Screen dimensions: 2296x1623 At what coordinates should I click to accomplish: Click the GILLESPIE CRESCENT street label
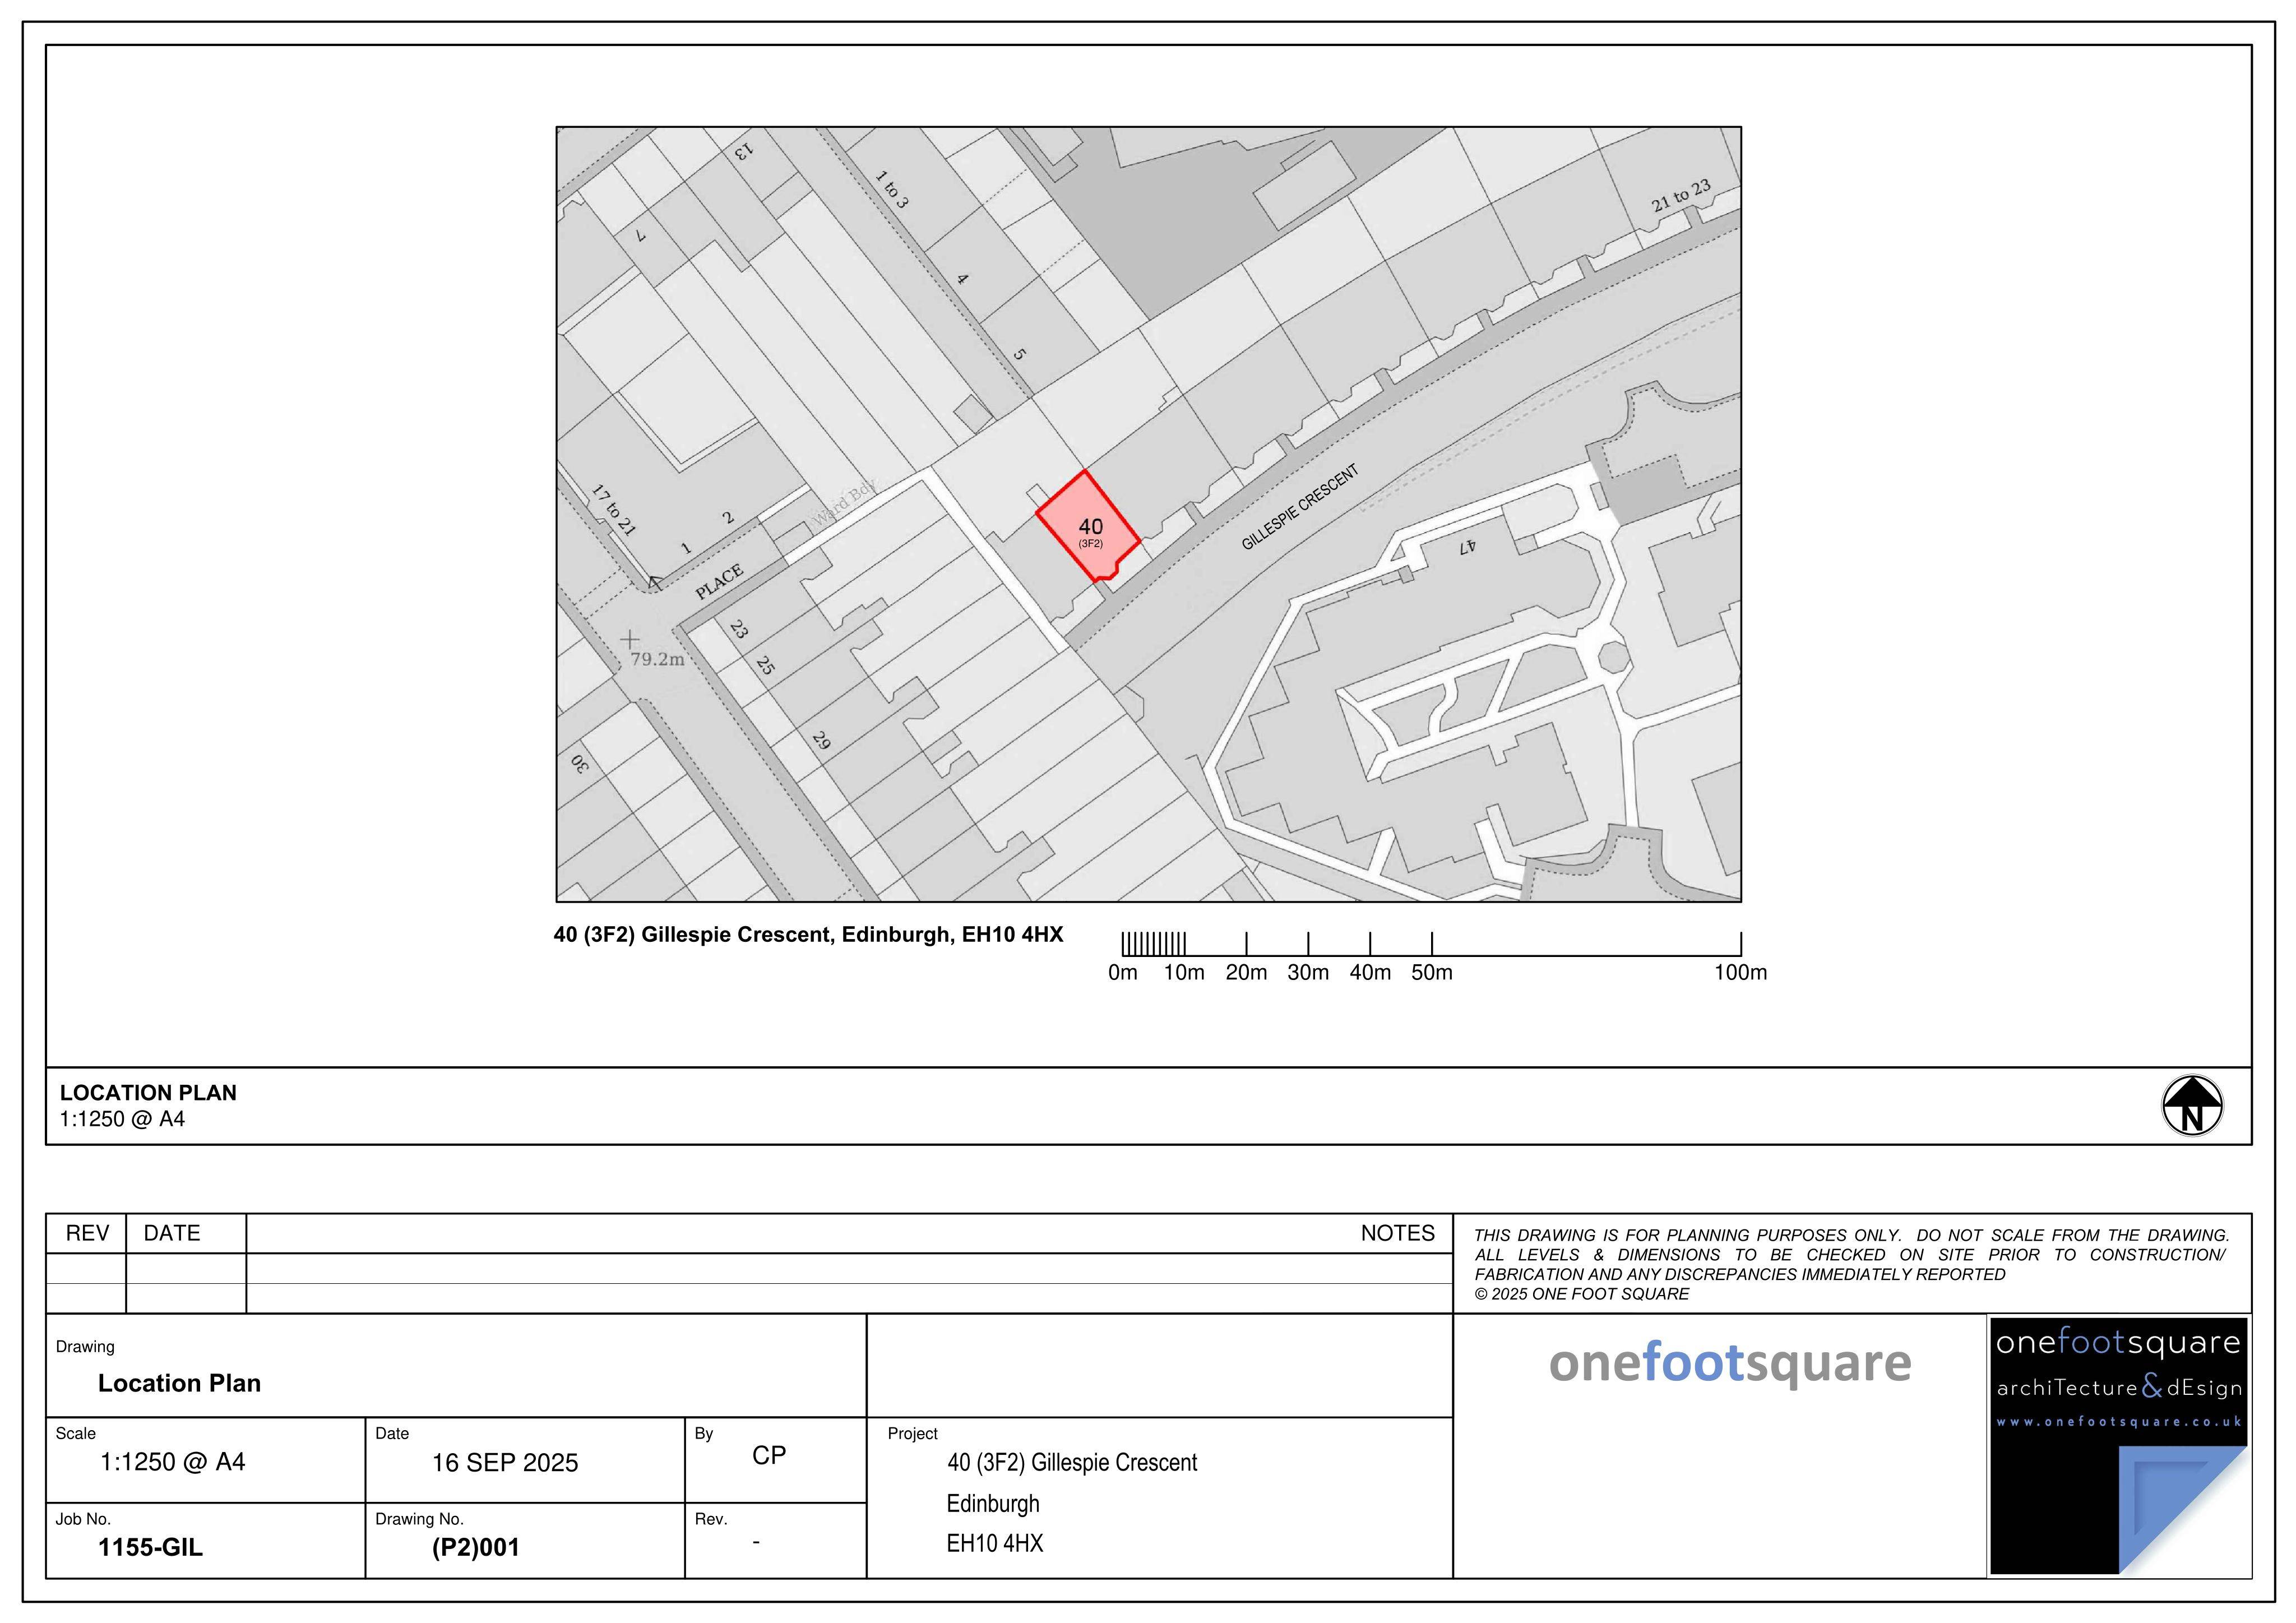tap(1300, 508)
